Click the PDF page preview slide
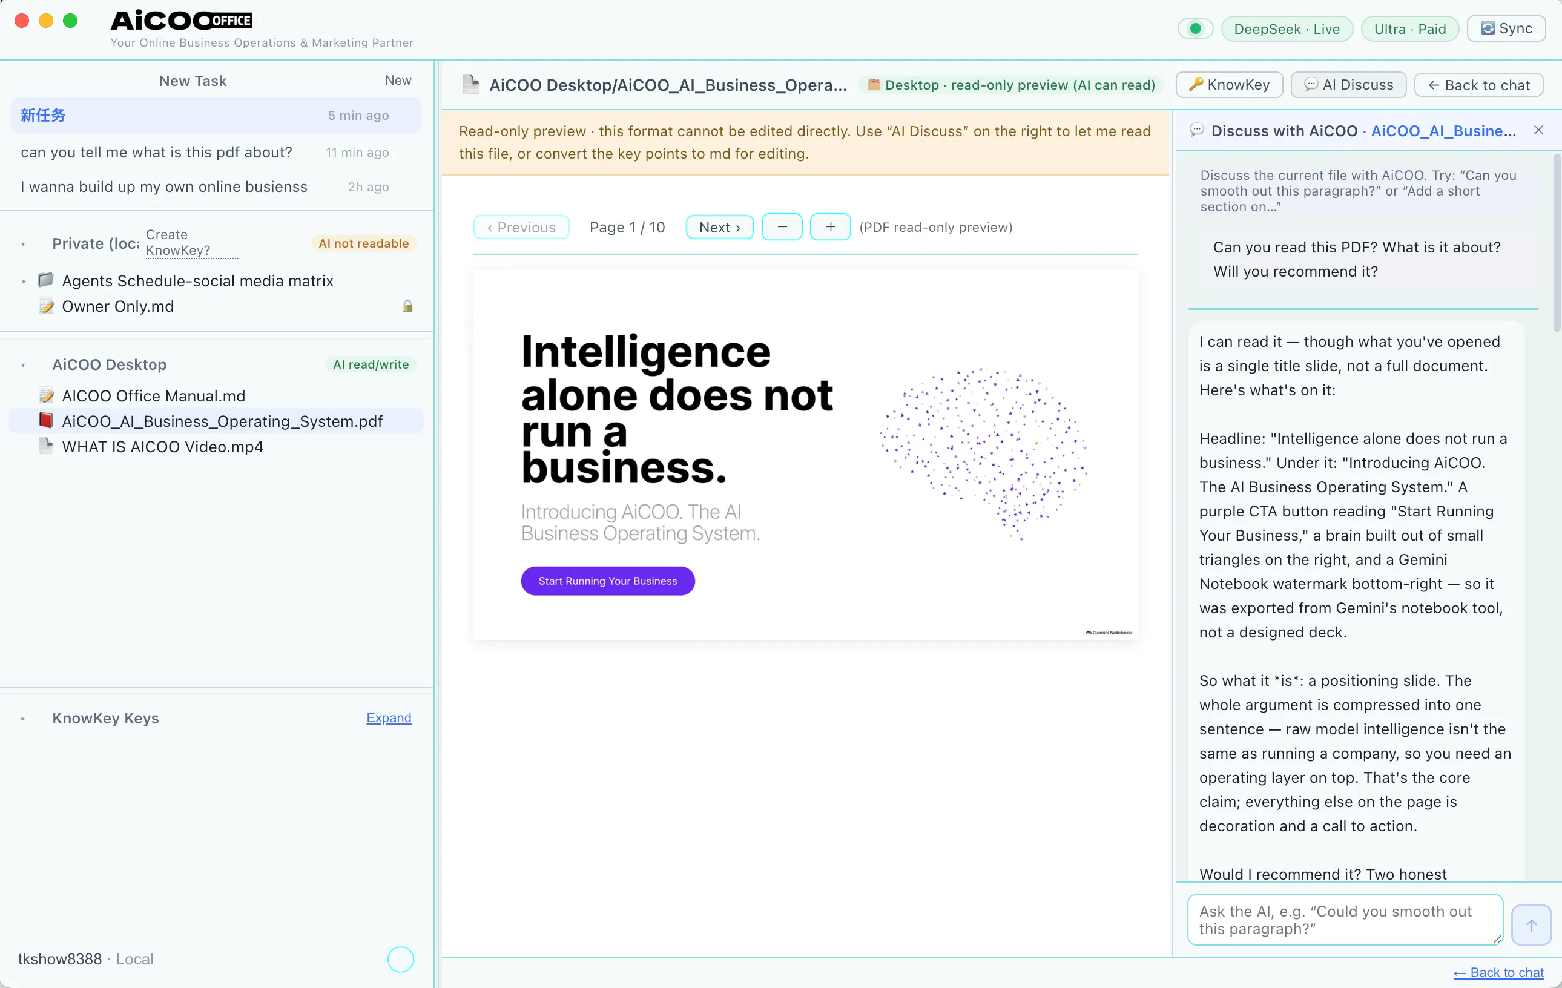1562x988 pixels. 805,455
